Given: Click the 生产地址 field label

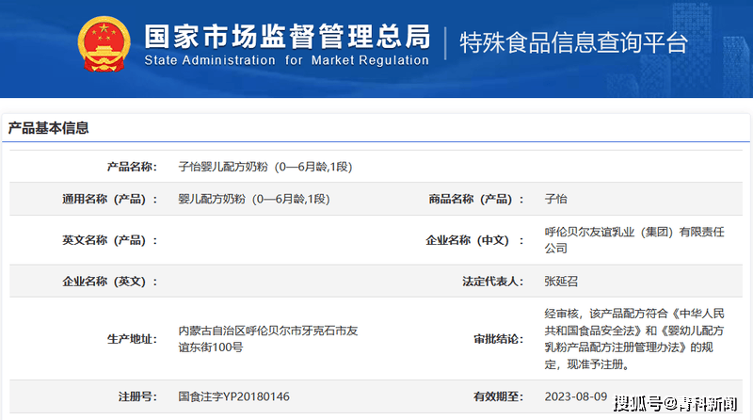Looking at the screenshot, I should coord(131,339).
